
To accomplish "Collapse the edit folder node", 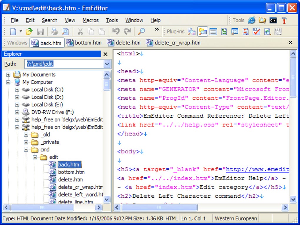I will tap(35, 157).
